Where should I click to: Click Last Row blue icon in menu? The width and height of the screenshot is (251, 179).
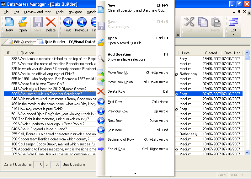tap(101, 130)
